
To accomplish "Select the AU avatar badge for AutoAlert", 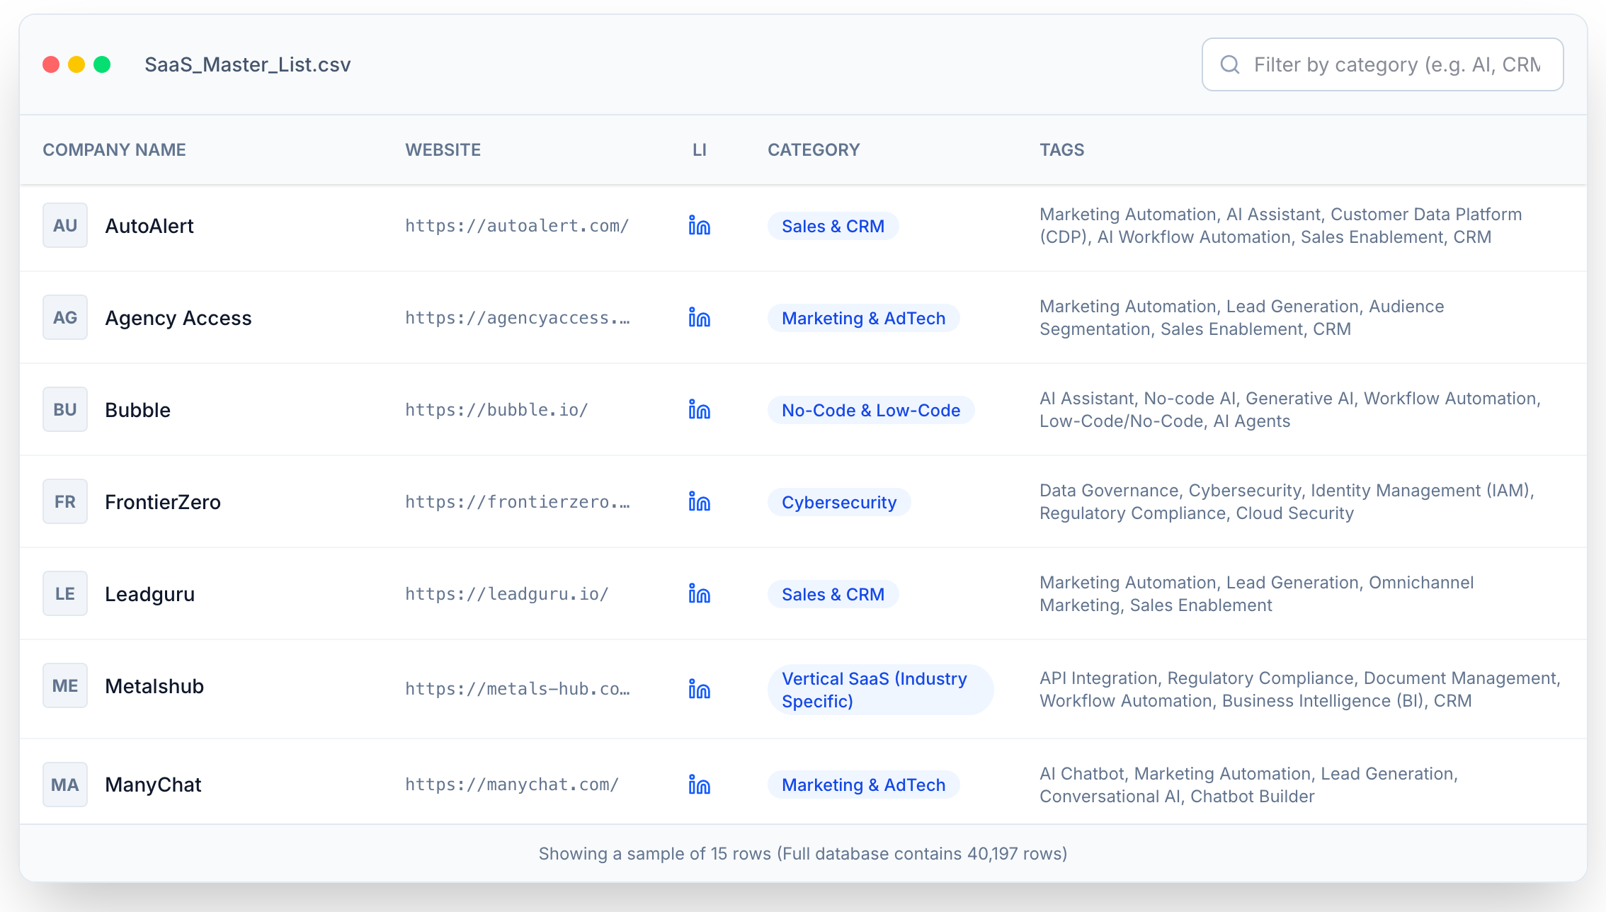I will click(x=64, y=226).
